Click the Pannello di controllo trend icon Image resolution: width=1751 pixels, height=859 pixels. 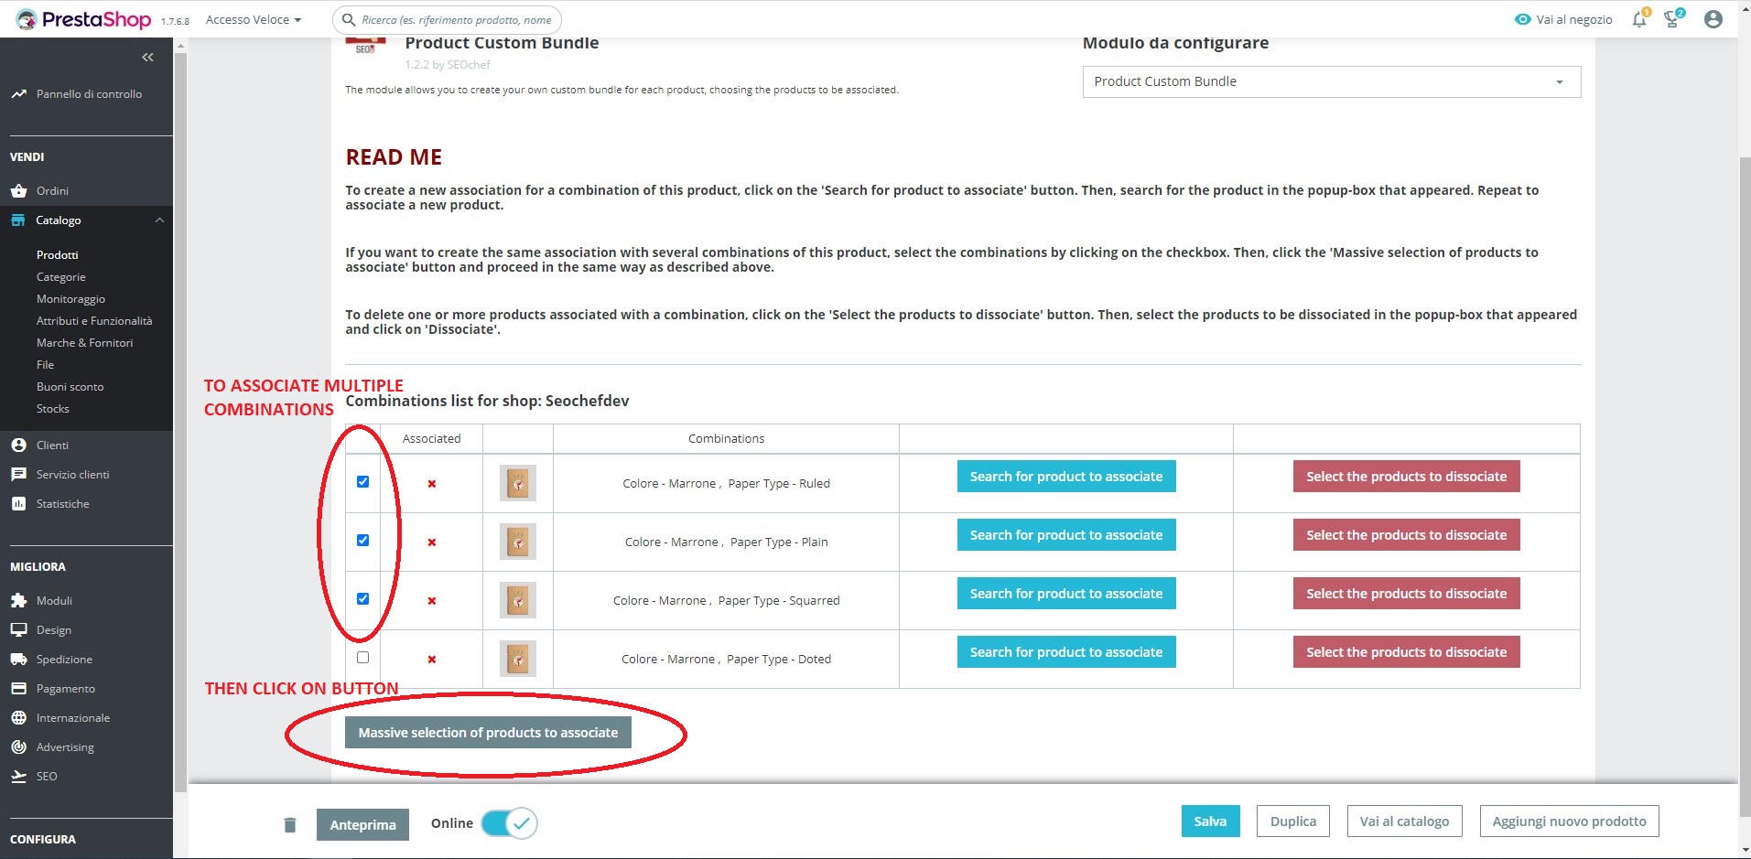pyautogui.click(x=18, y=94)
